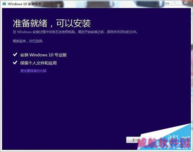Click the checkmark beside 保留个人文件和应用

[15, 63]
